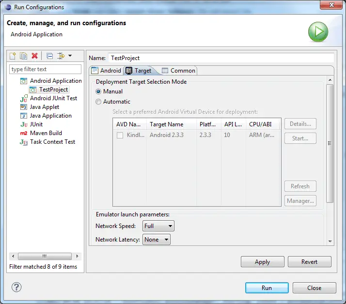Image resolution: width=346 pixels, height=304 pixels.
Task: Check the Kindle AVD checkbox
Action: (120, 136)
